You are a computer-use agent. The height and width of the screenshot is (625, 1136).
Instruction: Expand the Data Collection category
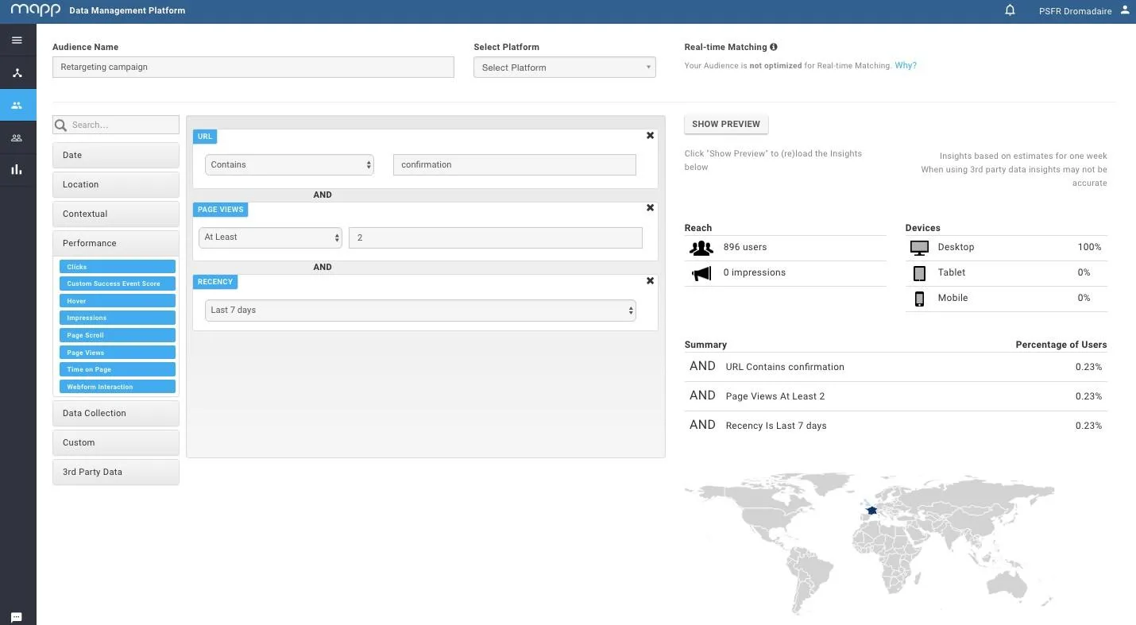tap(116, 413)
